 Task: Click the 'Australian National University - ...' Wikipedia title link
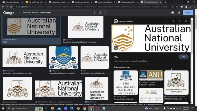63,73
